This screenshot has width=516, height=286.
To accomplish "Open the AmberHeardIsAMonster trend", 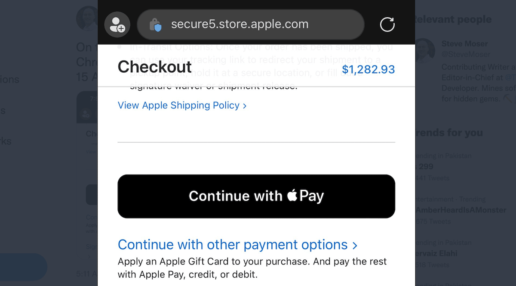I will [461, 210].
